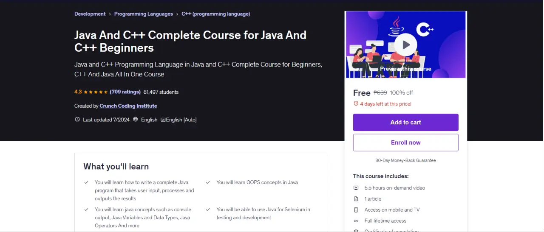Click checkmark beside java concepts console output
This screenshot has width=544, height=232.
86,210
